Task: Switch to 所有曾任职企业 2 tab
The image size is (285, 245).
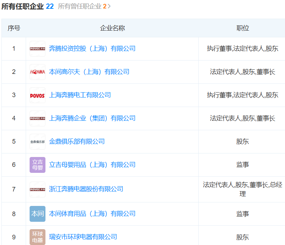Action: pyautogui.click(x=82, y=6)
